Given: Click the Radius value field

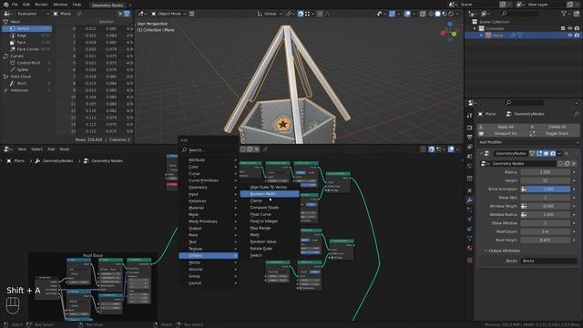Looking at the screenshot, I should pos(546,172).
